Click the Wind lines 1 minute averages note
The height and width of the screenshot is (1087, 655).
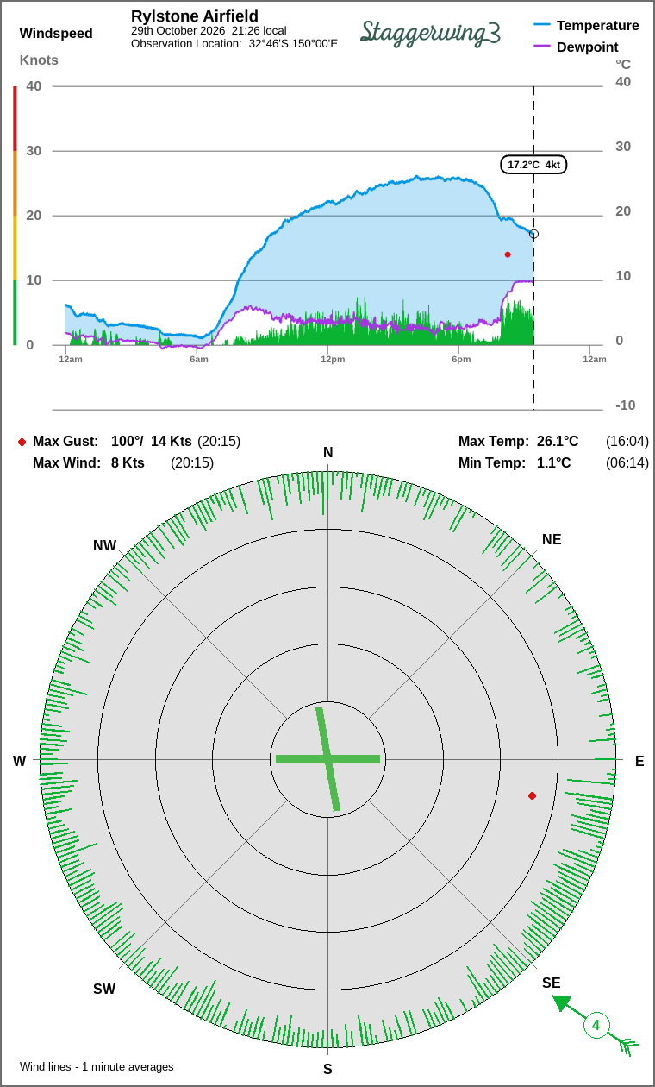click(x=97, y=1066)
